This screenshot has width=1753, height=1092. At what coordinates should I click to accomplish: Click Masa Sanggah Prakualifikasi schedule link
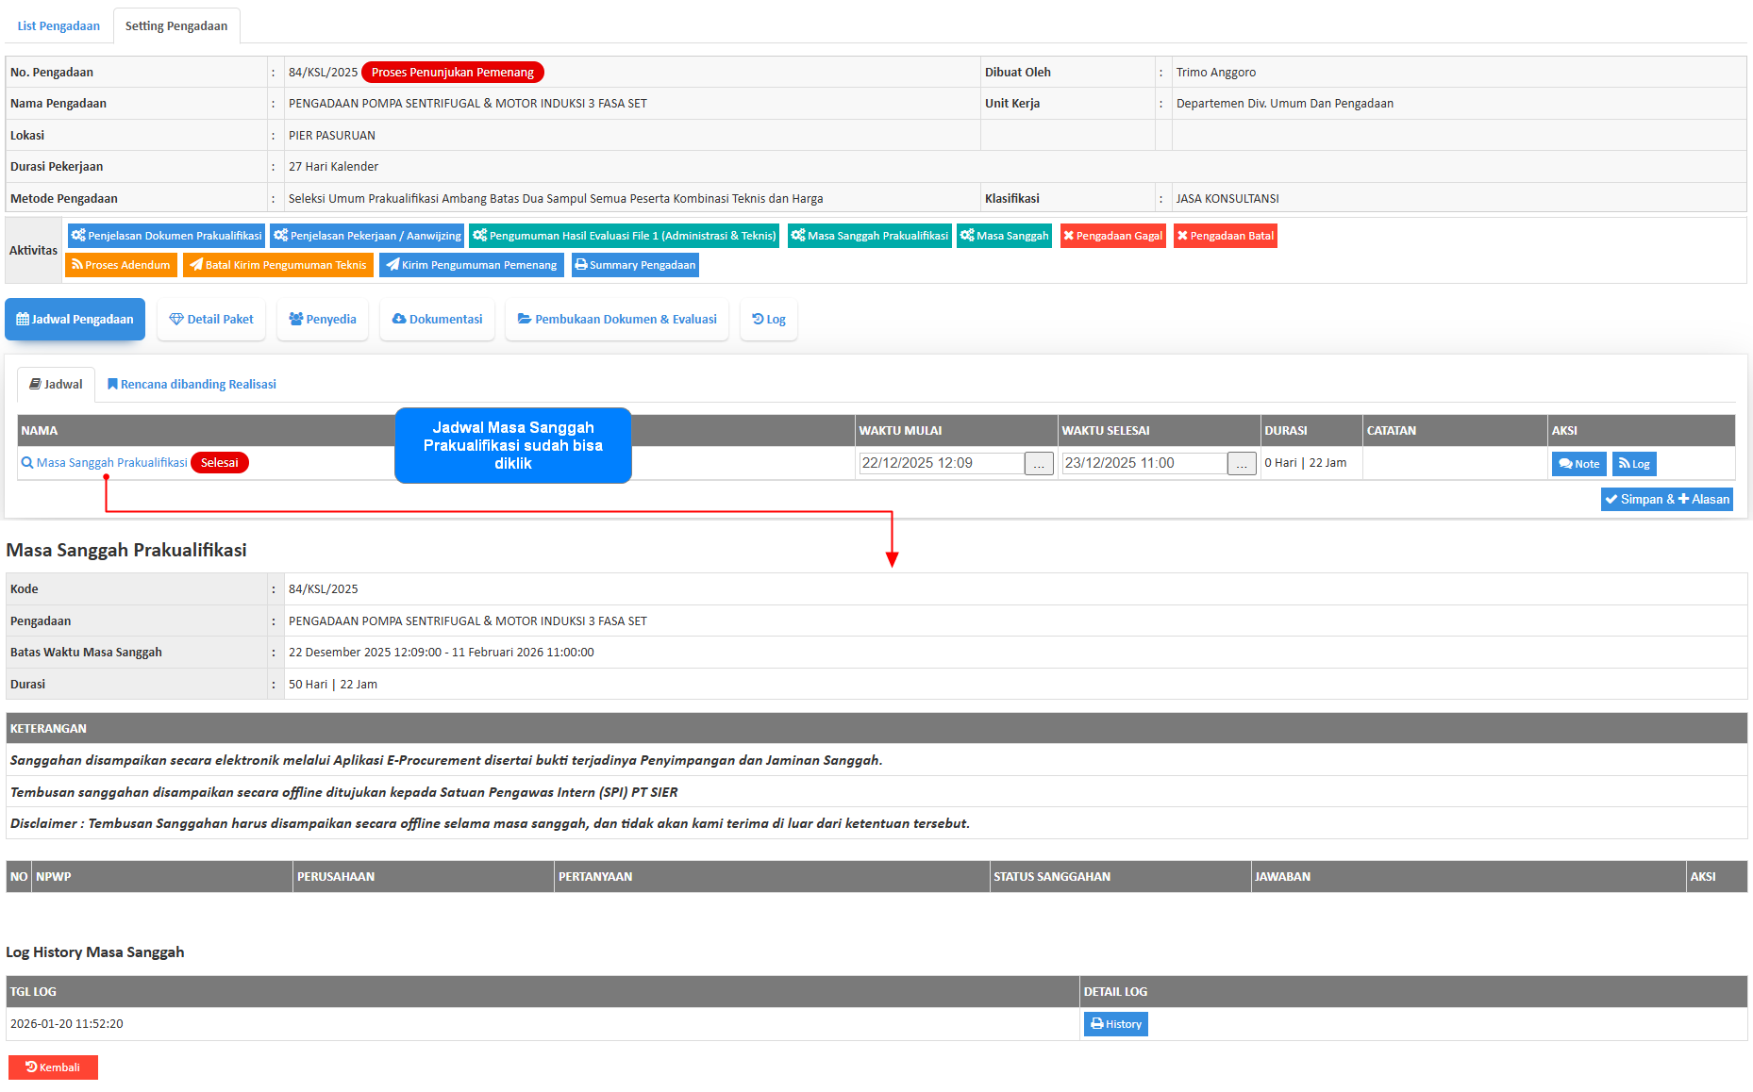click(x=111, y=463)
